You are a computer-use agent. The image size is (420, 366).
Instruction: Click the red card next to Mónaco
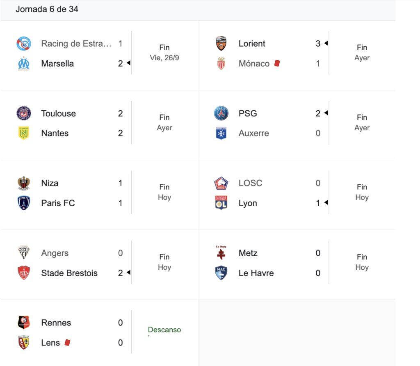tap(277, 64)
